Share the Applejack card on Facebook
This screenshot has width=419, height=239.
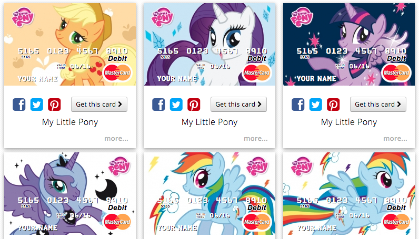point(19,105)
